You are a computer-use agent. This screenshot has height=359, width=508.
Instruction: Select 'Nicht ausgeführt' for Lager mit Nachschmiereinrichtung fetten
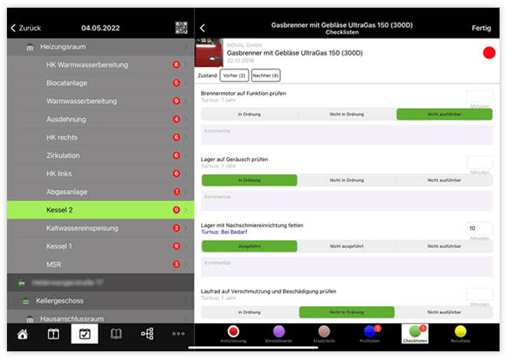(x=347, y=246)
